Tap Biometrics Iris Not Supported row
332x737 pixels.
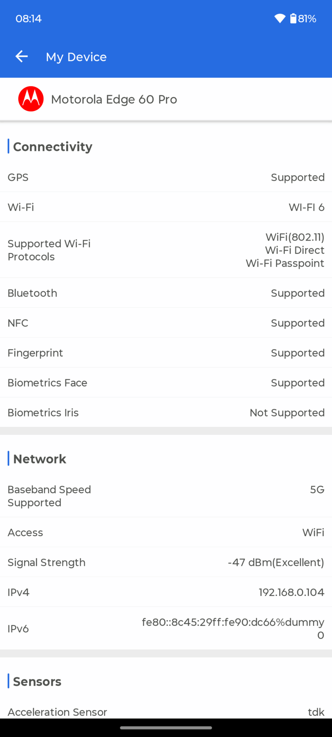tap(166, 413)
